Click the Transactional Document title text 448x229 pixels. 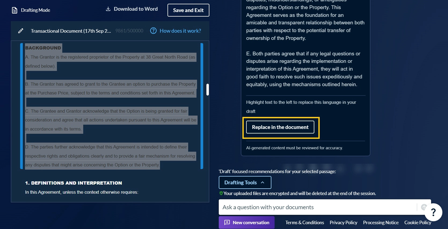(71, 31)
